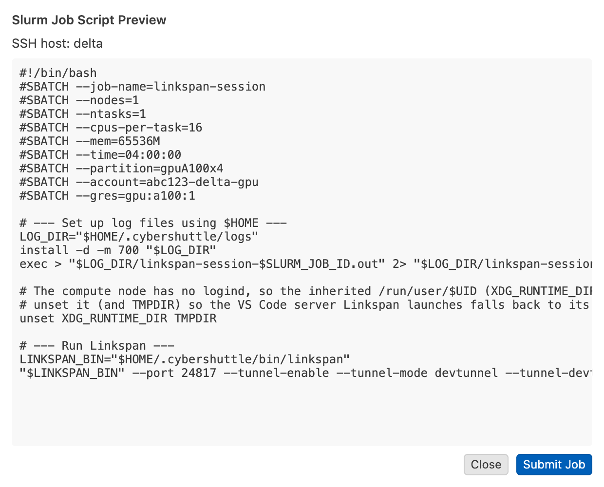The height and width of the screenshot is (487, 604).
Task: Click the '--time=04:00:00' line
Action: click(x=100, y=155)
